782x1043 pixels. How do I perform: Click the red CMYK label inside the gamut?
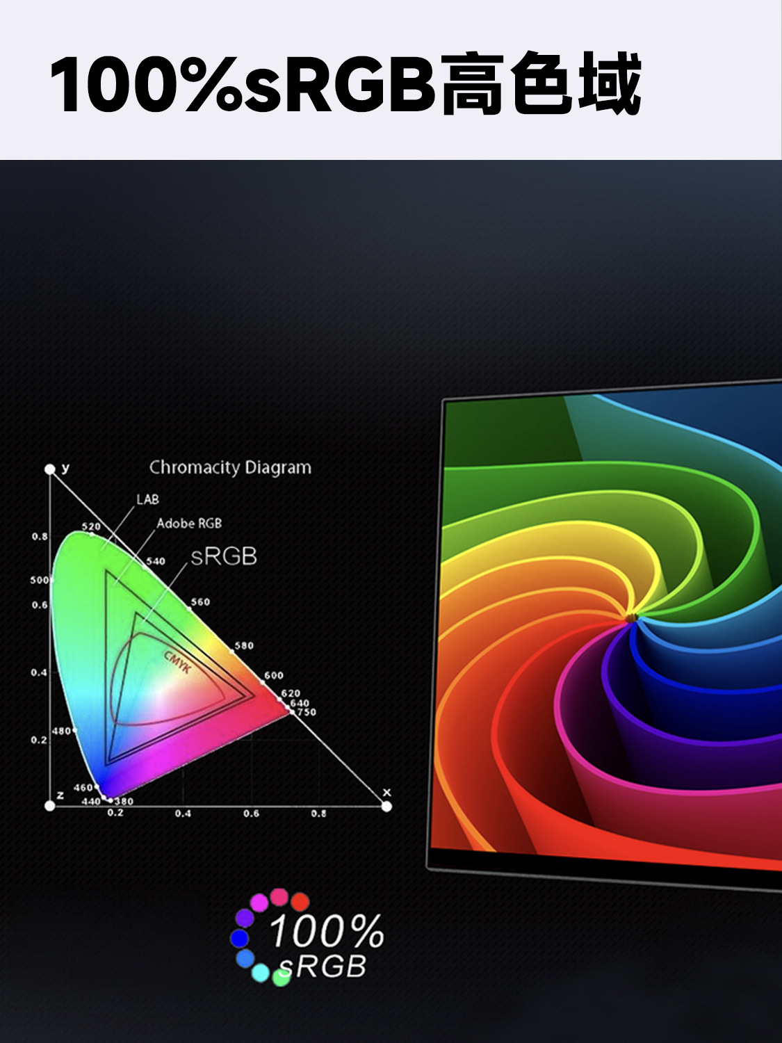click(x=177, y=661)
